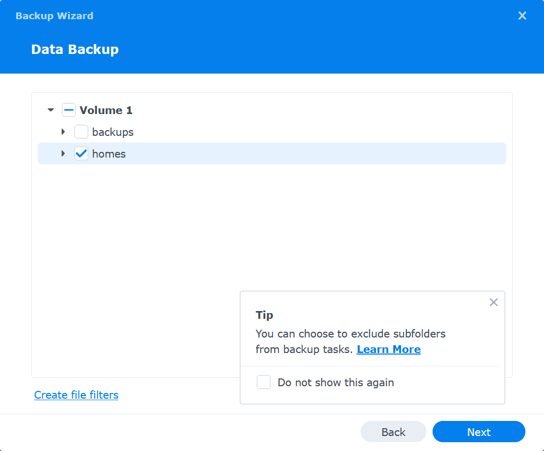Image resolution: width=544 pixels, height=451 pixels.
Task: Click the Do not show this again label
Action: pyautogui.click(x=336, y=383)
